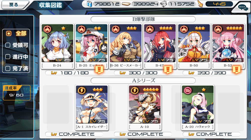This screenshot has height=140, width=251.
Task: Claim reward alert icon under B-52
Action: [x=236, y=70]
